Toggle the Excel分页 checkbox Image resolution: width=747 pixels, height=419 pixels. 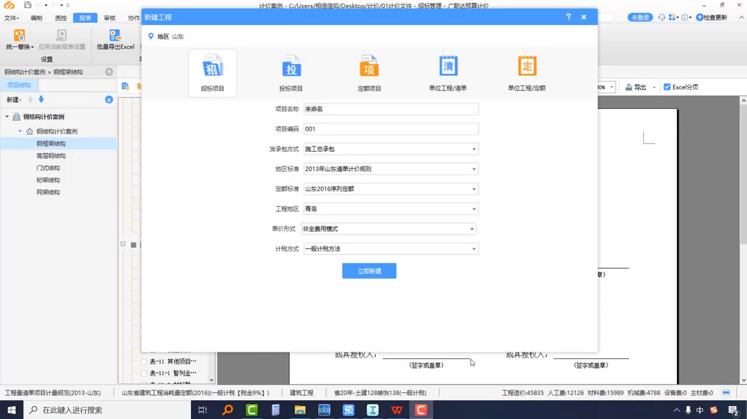[x=667, y=87]
